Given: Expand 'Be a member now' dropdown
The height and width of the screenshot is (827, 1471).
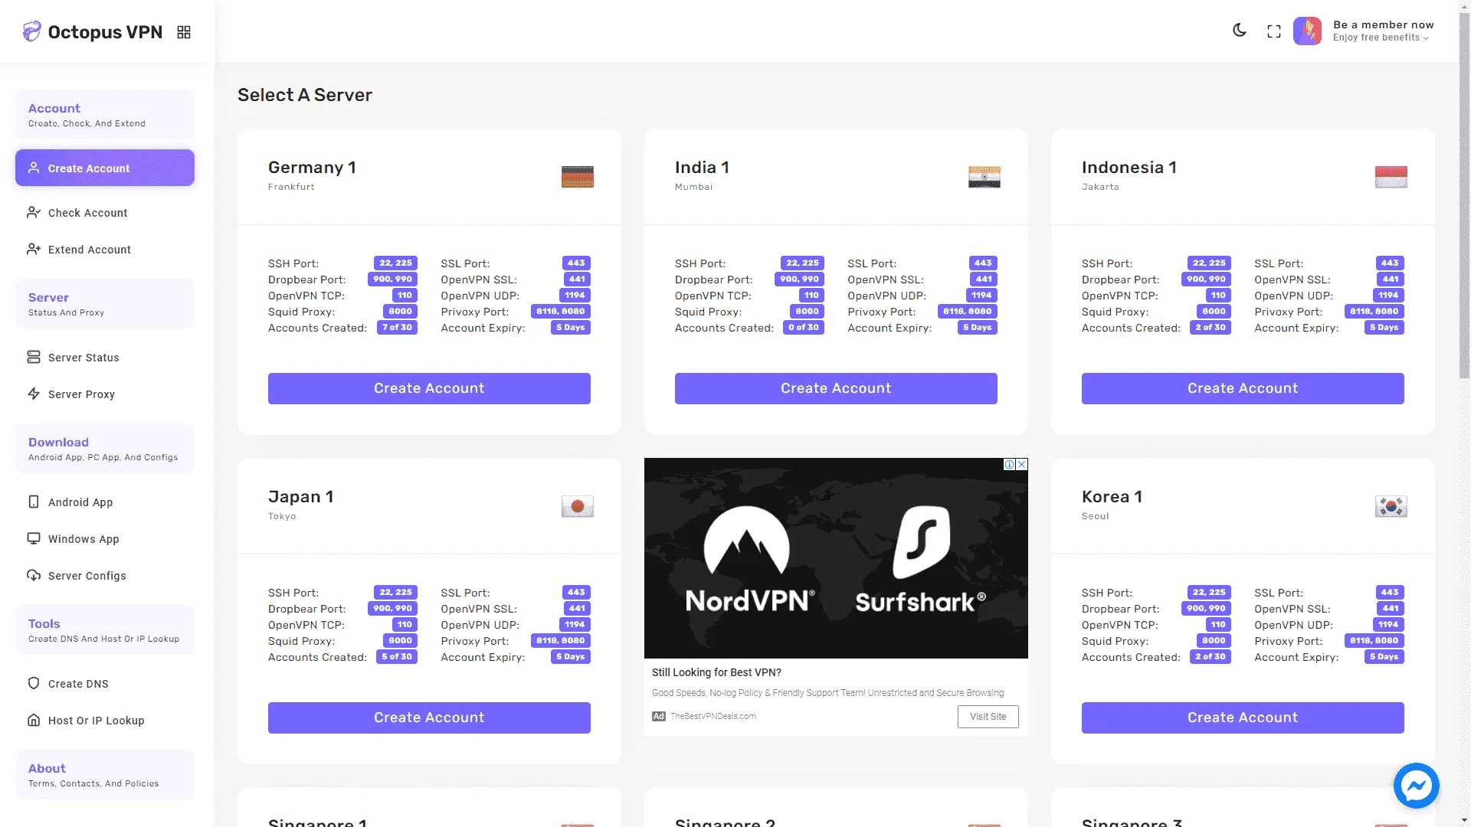Looking at the screenshot, I should (1383, 31).
